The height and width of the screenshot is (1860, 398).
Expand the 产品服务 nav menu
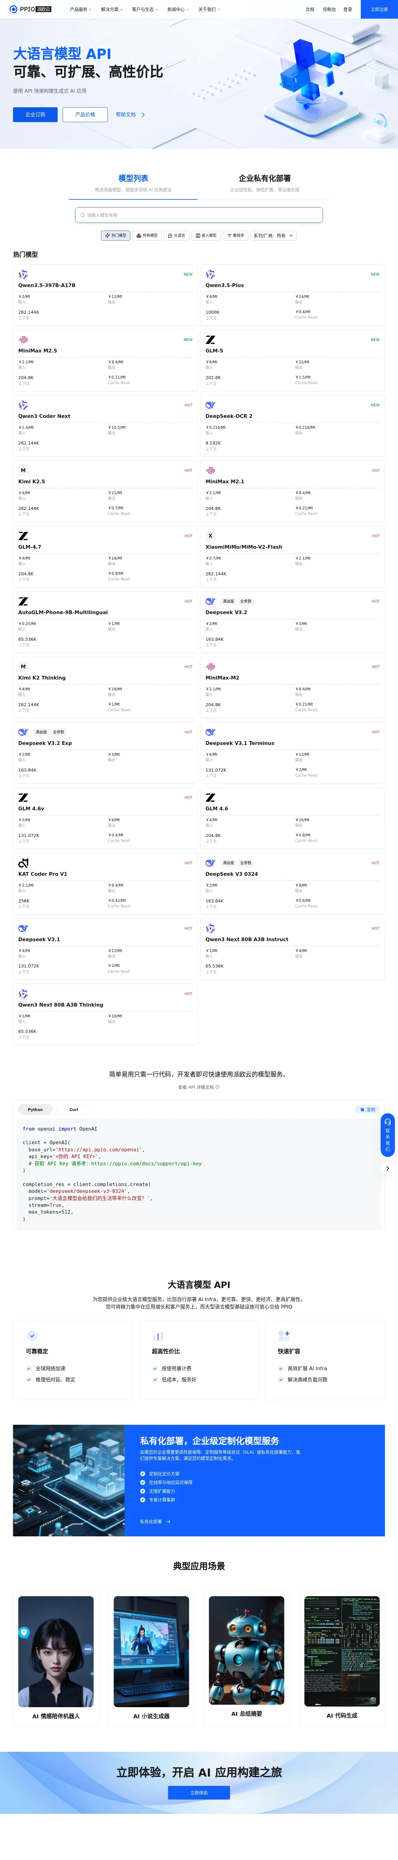(81, 9)
